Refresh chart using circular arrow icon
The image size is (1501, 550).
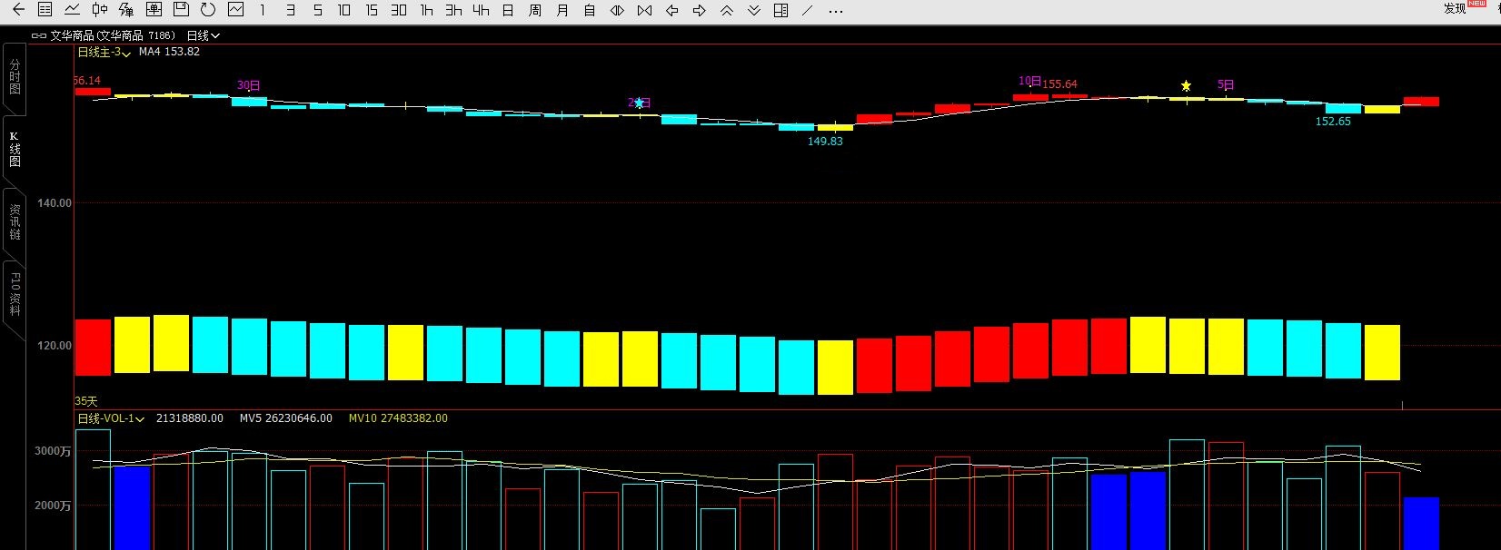pyautogui.click(x=208, y=10)
